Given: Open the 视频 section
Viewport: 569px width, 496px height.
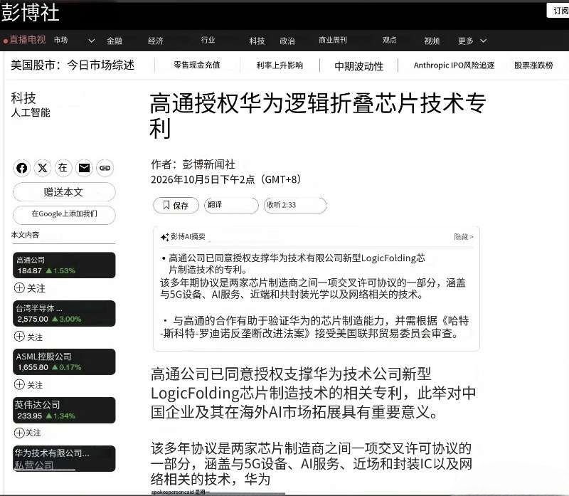Looking at the screenshot, I should coord(432,41).
